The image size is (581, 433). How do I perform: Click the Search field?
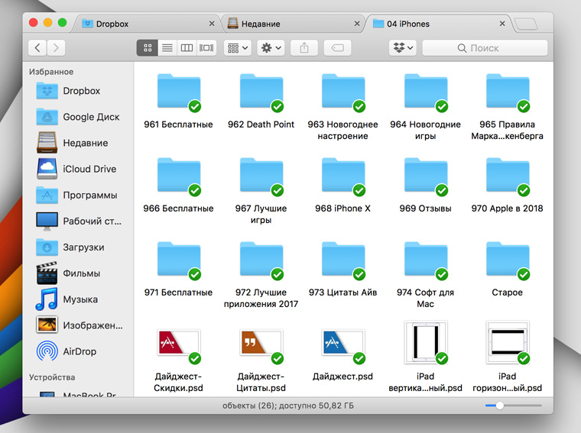(485, 48)
